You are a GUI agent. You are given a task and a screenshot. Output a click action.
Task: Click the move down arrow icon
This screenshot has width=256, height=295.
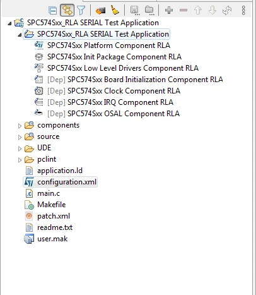coord(212,10)
